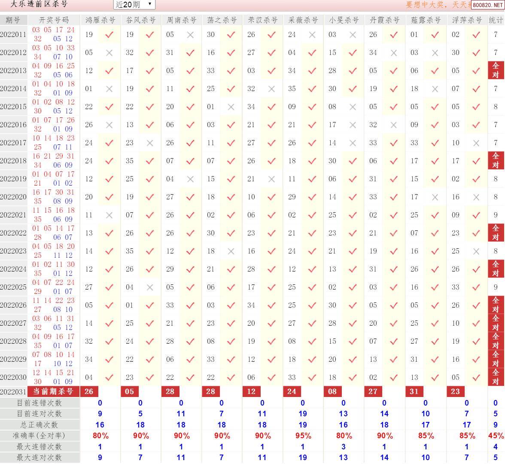
Task: Click the 统计 column header
Action: coord(496,20)
